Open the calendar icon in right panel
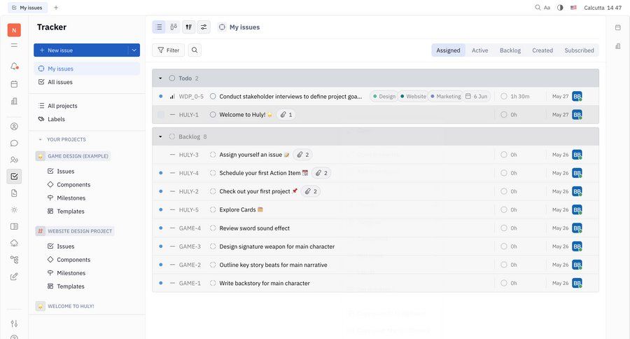The image size is (630, 339). (617, 27)
